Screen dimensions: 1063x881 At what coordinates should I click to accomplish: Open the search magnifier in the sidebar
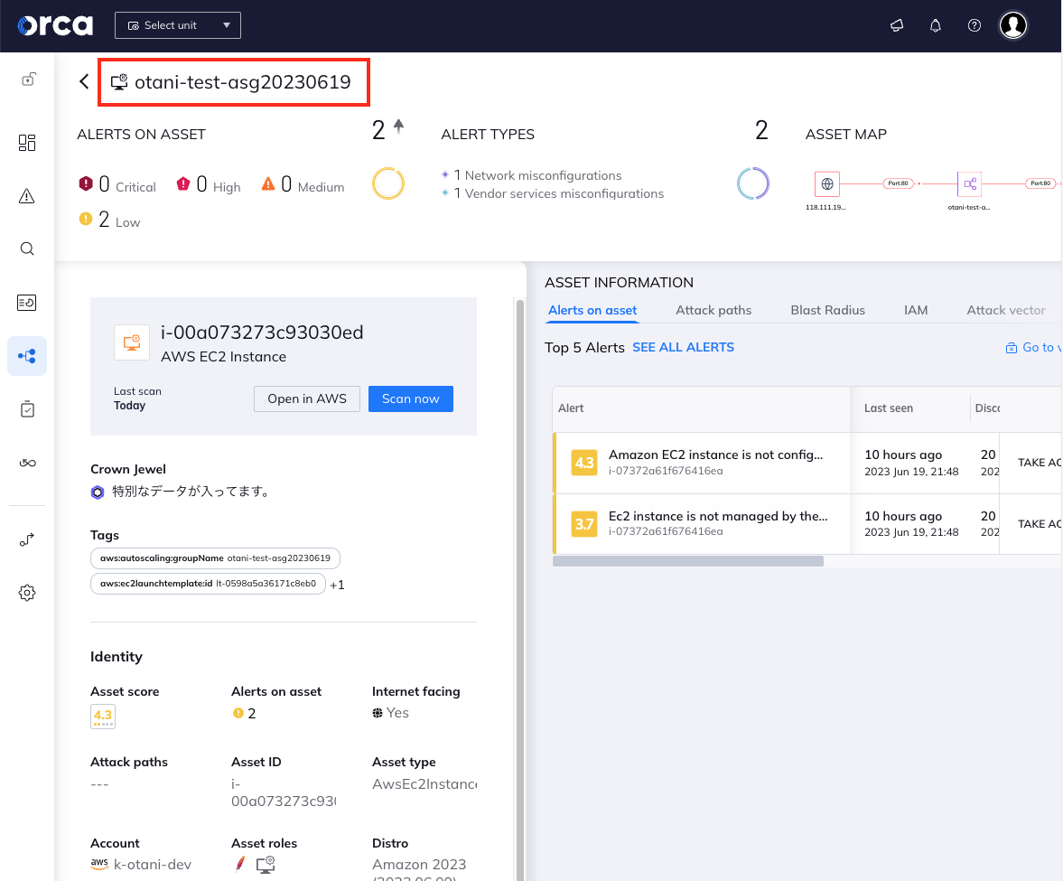(x=27, y=248)
